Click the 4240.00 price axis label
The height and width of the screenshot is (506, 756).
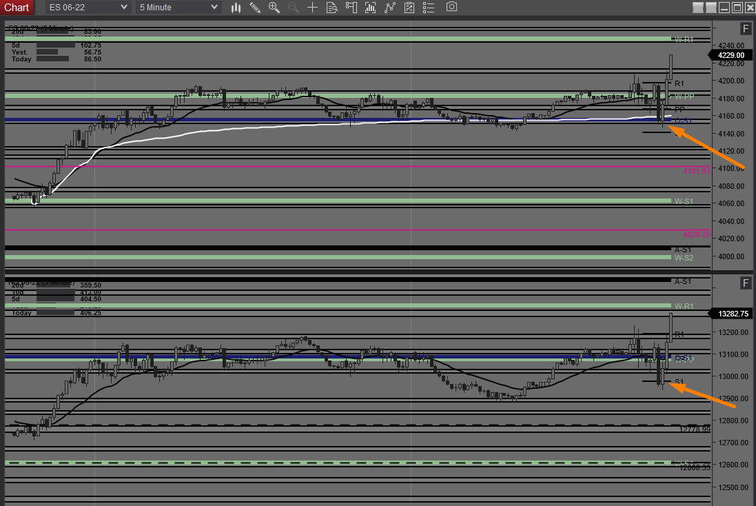point(731,45)
